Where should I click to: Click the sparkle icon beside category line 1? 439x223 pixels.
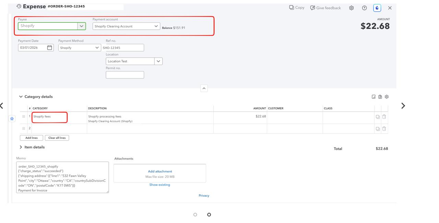coord(12,119)
